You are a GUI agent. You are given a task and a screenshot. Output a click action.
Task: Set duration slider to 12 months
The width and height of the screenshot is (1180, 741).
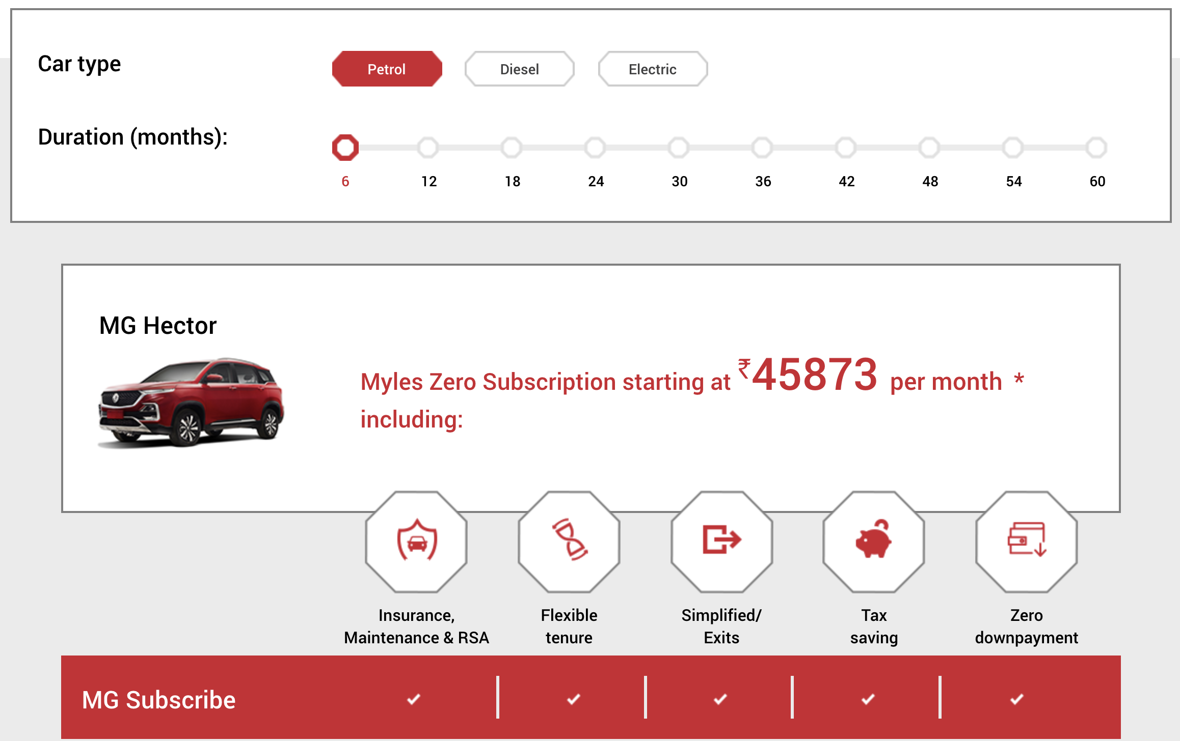tap(428, 148)
